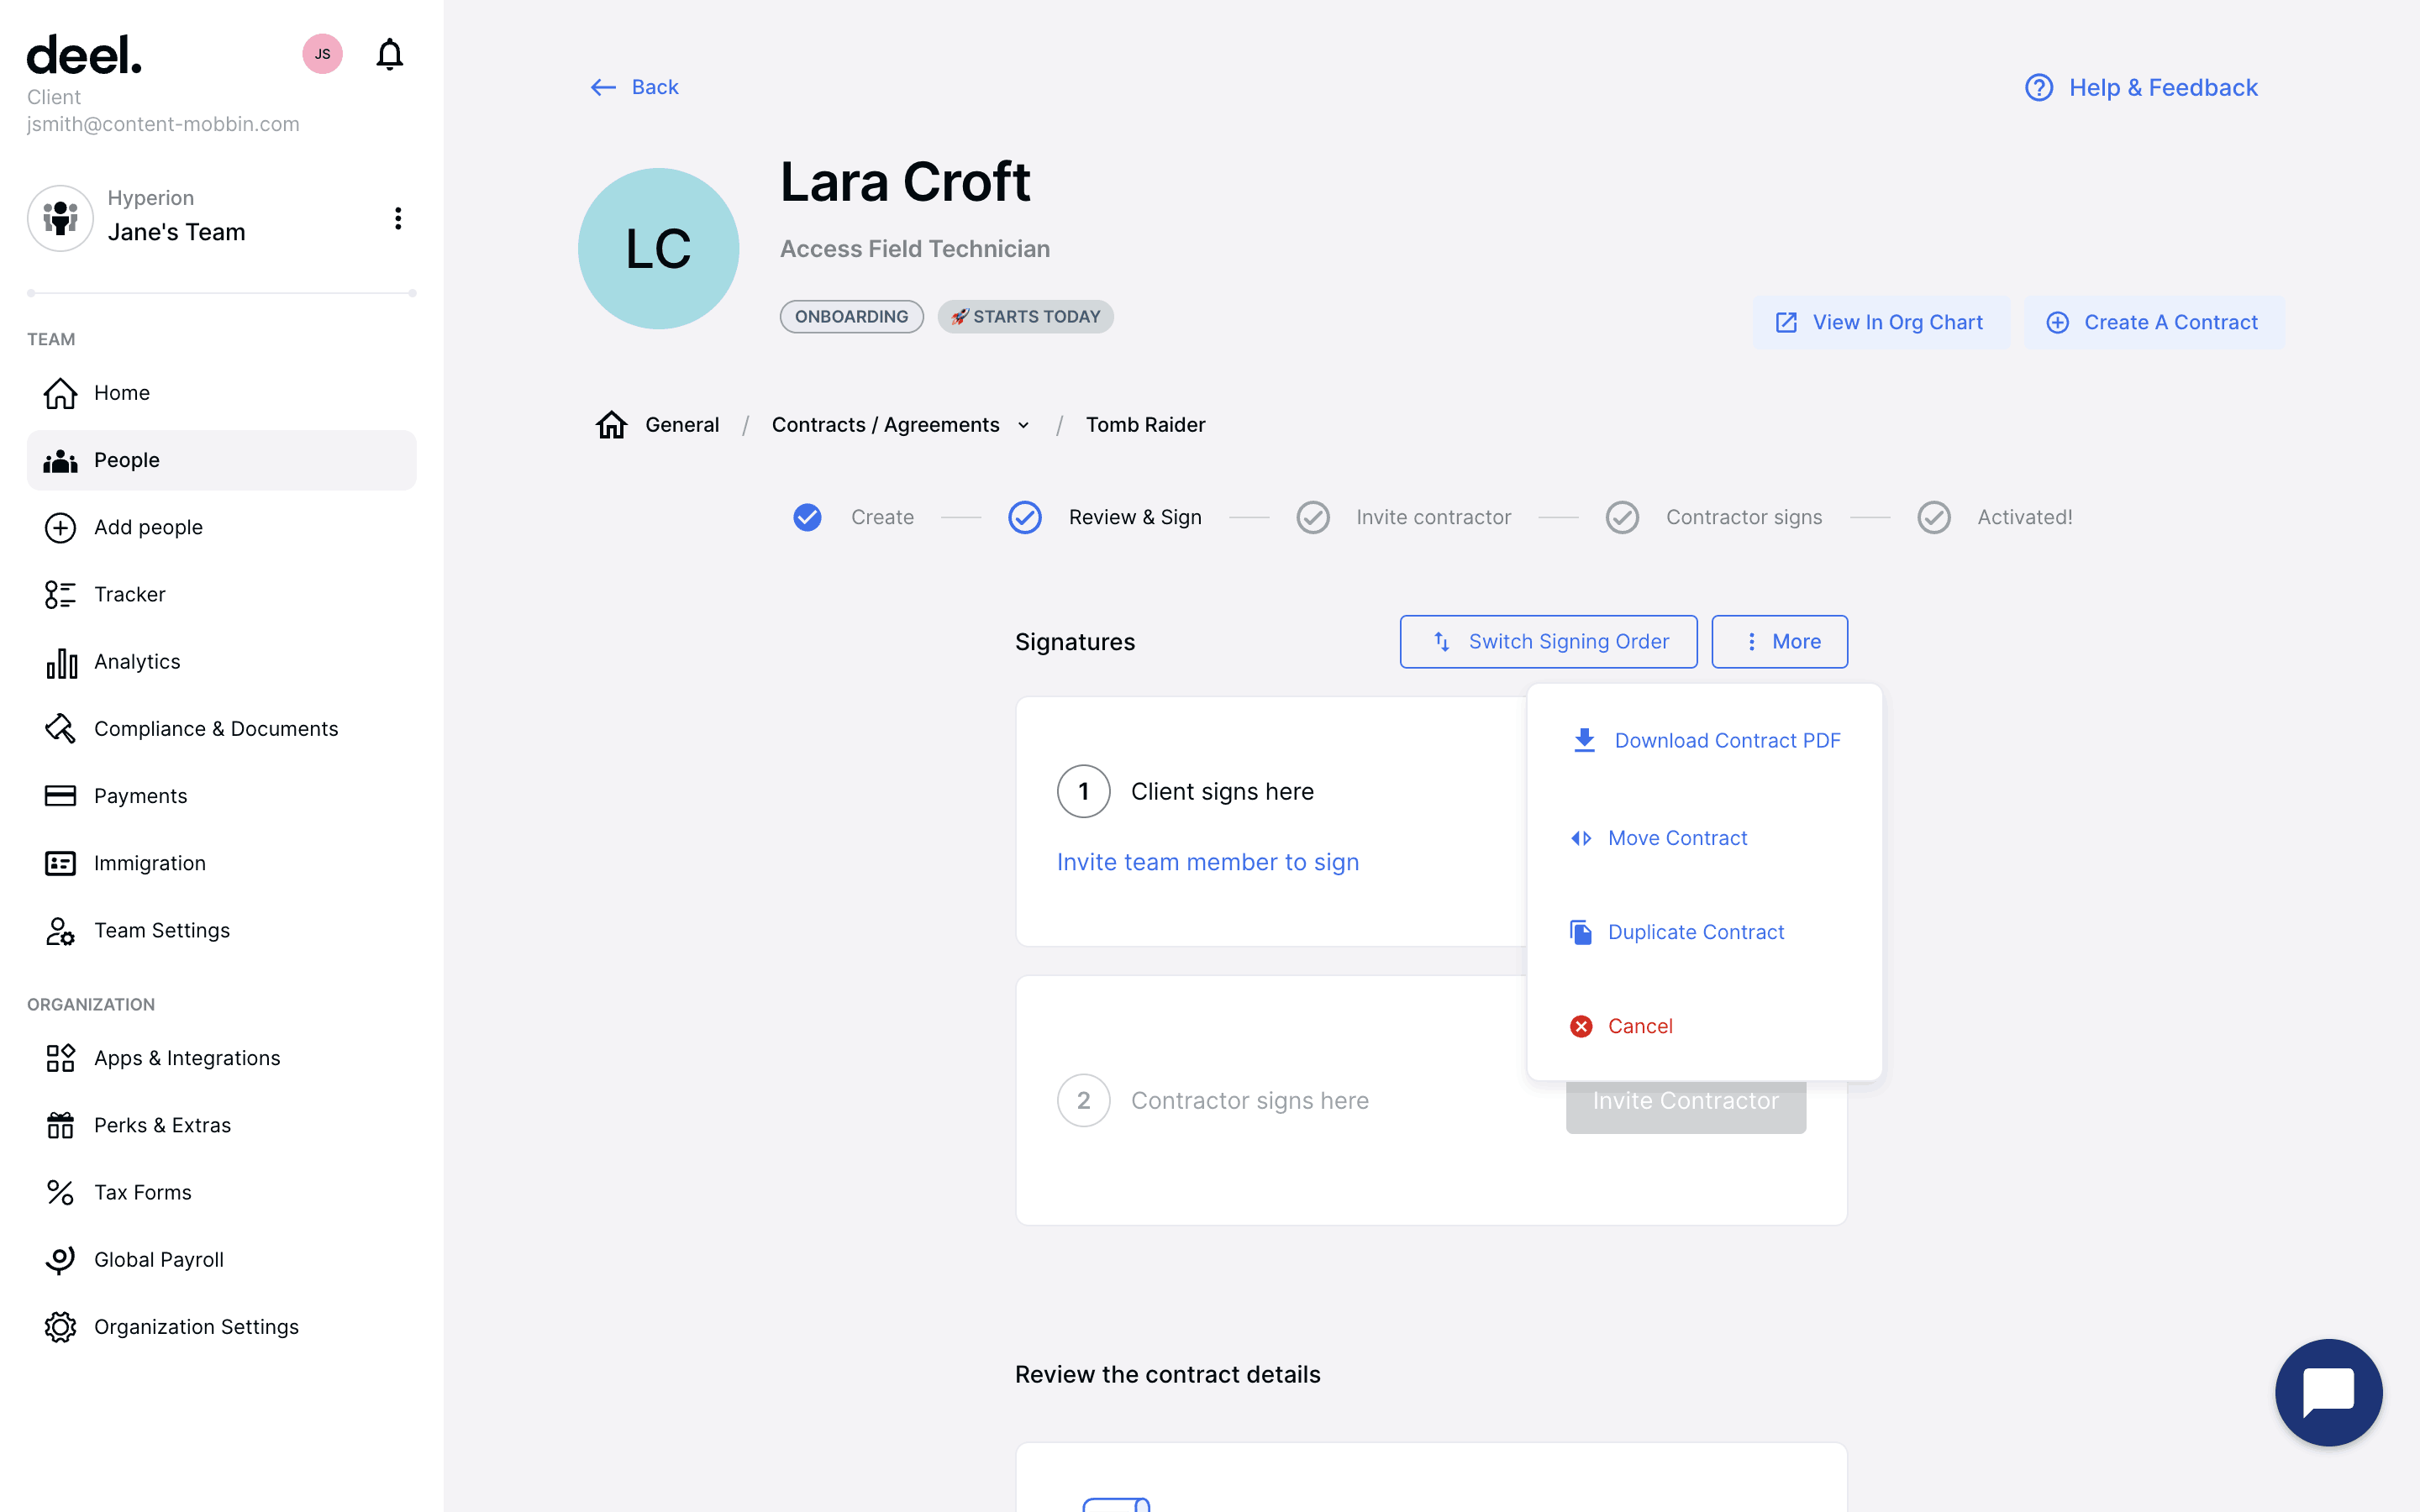
Task: Click the Help & Feedback question icon
Action: [x=2038, y=88]
